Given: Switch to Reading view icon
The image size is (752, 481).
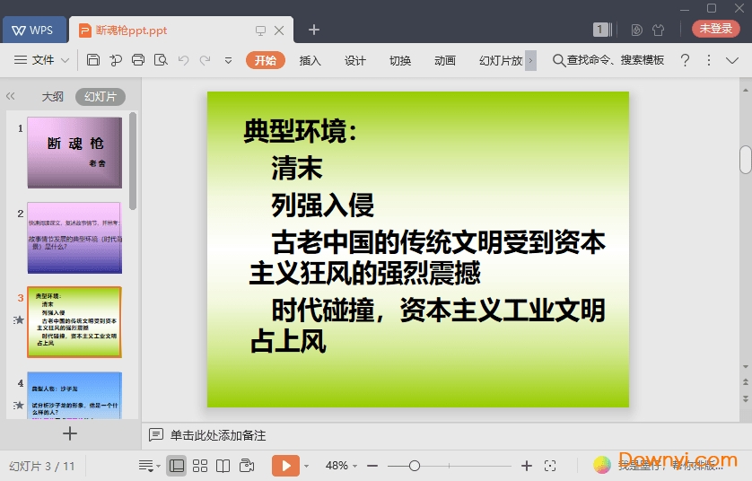Looking at the screenshot, I should (223, 466).
